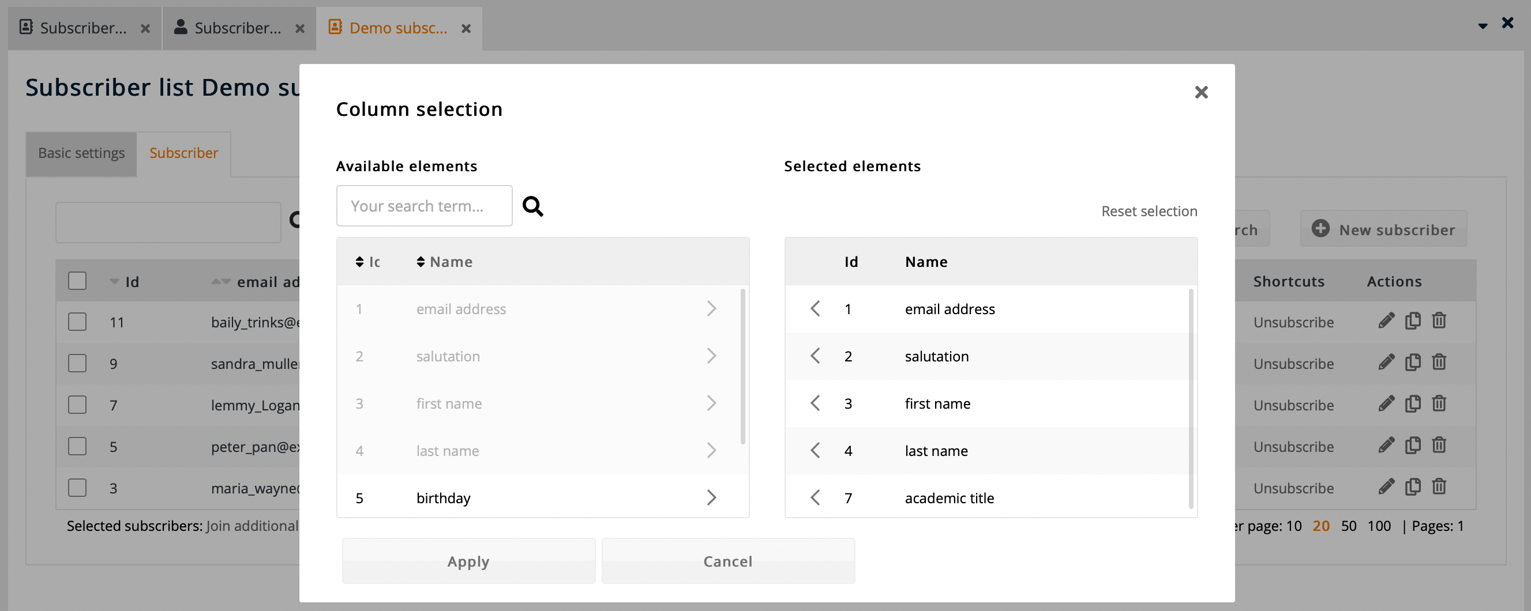This screenshot has height=611, width=1531.
Task: Remove first name from selected elements
Action: 816,403
